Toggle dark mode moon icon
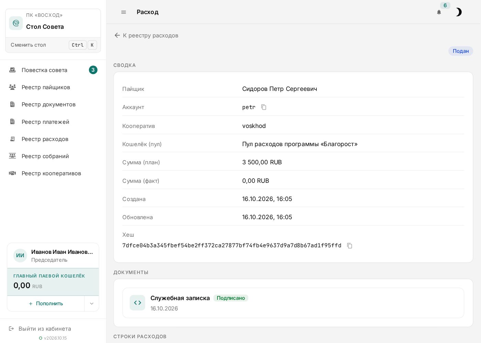 point(458,12)
